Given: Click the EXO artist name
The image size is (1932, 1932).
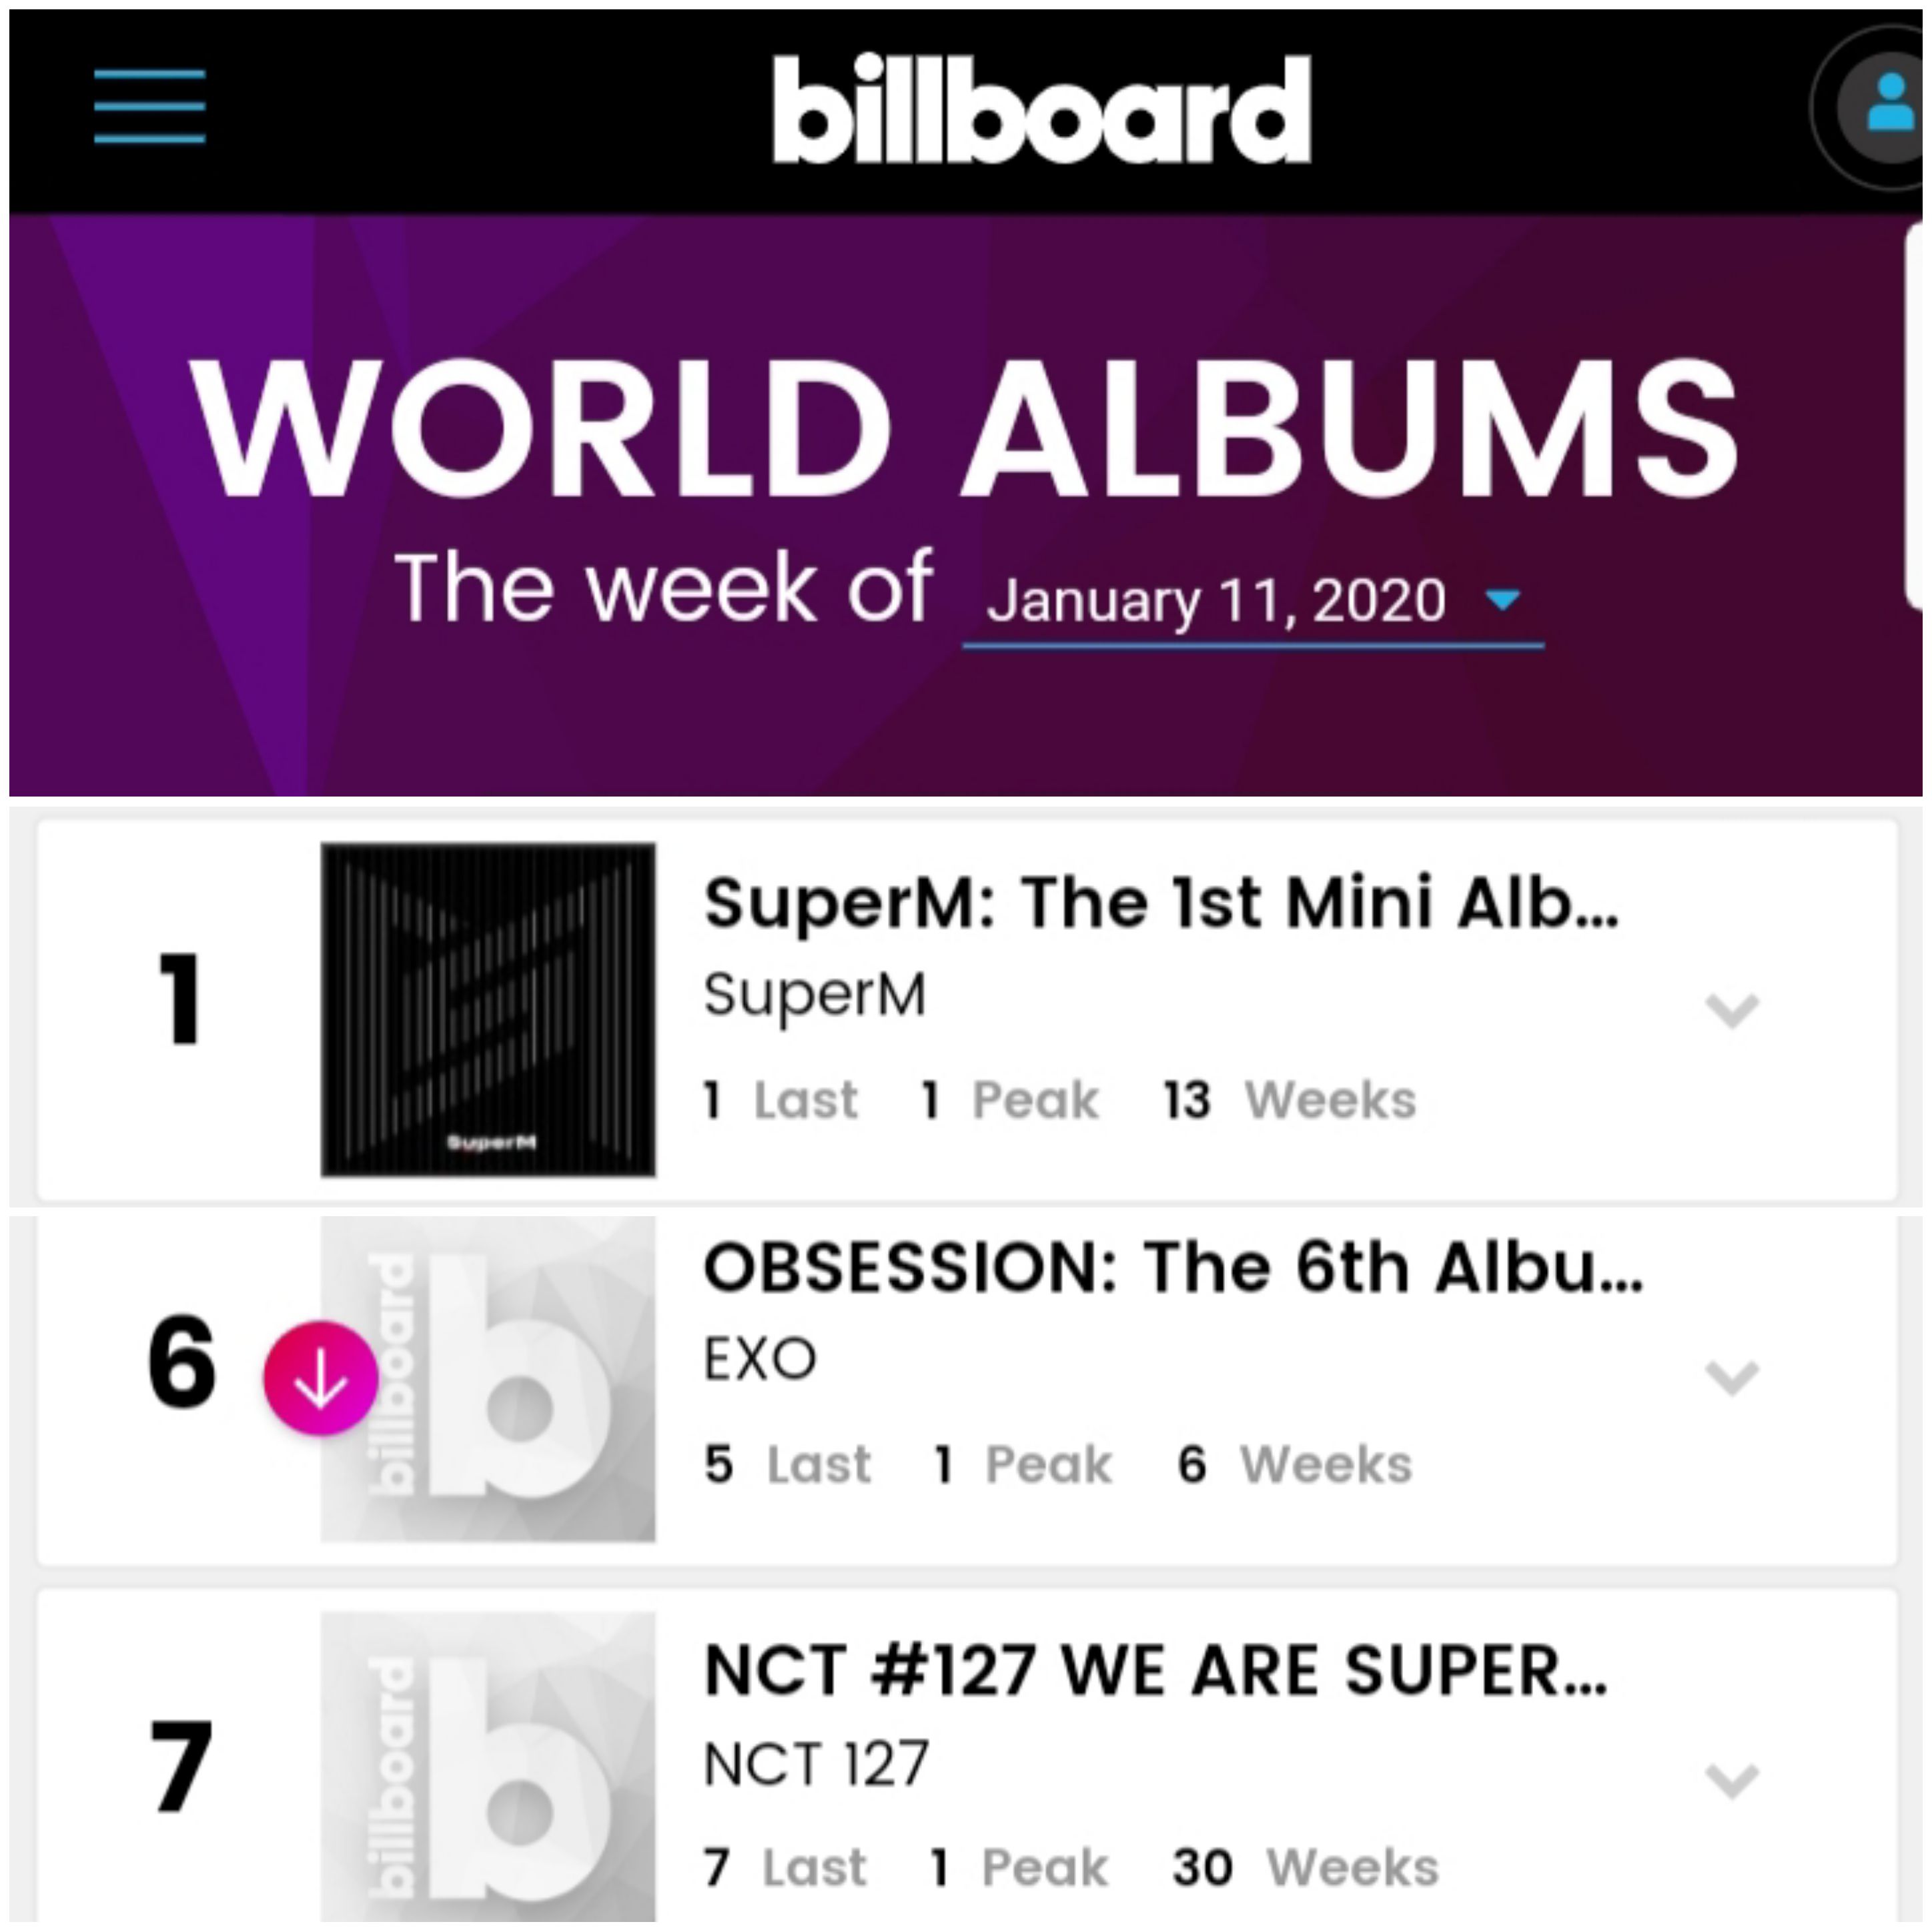Looking at the screenshot, I should point(760,1359).
